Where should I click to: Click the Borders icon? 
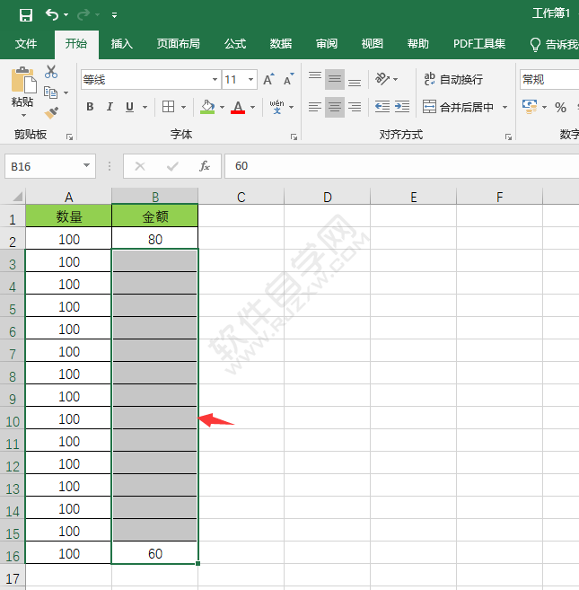[168, 107]
